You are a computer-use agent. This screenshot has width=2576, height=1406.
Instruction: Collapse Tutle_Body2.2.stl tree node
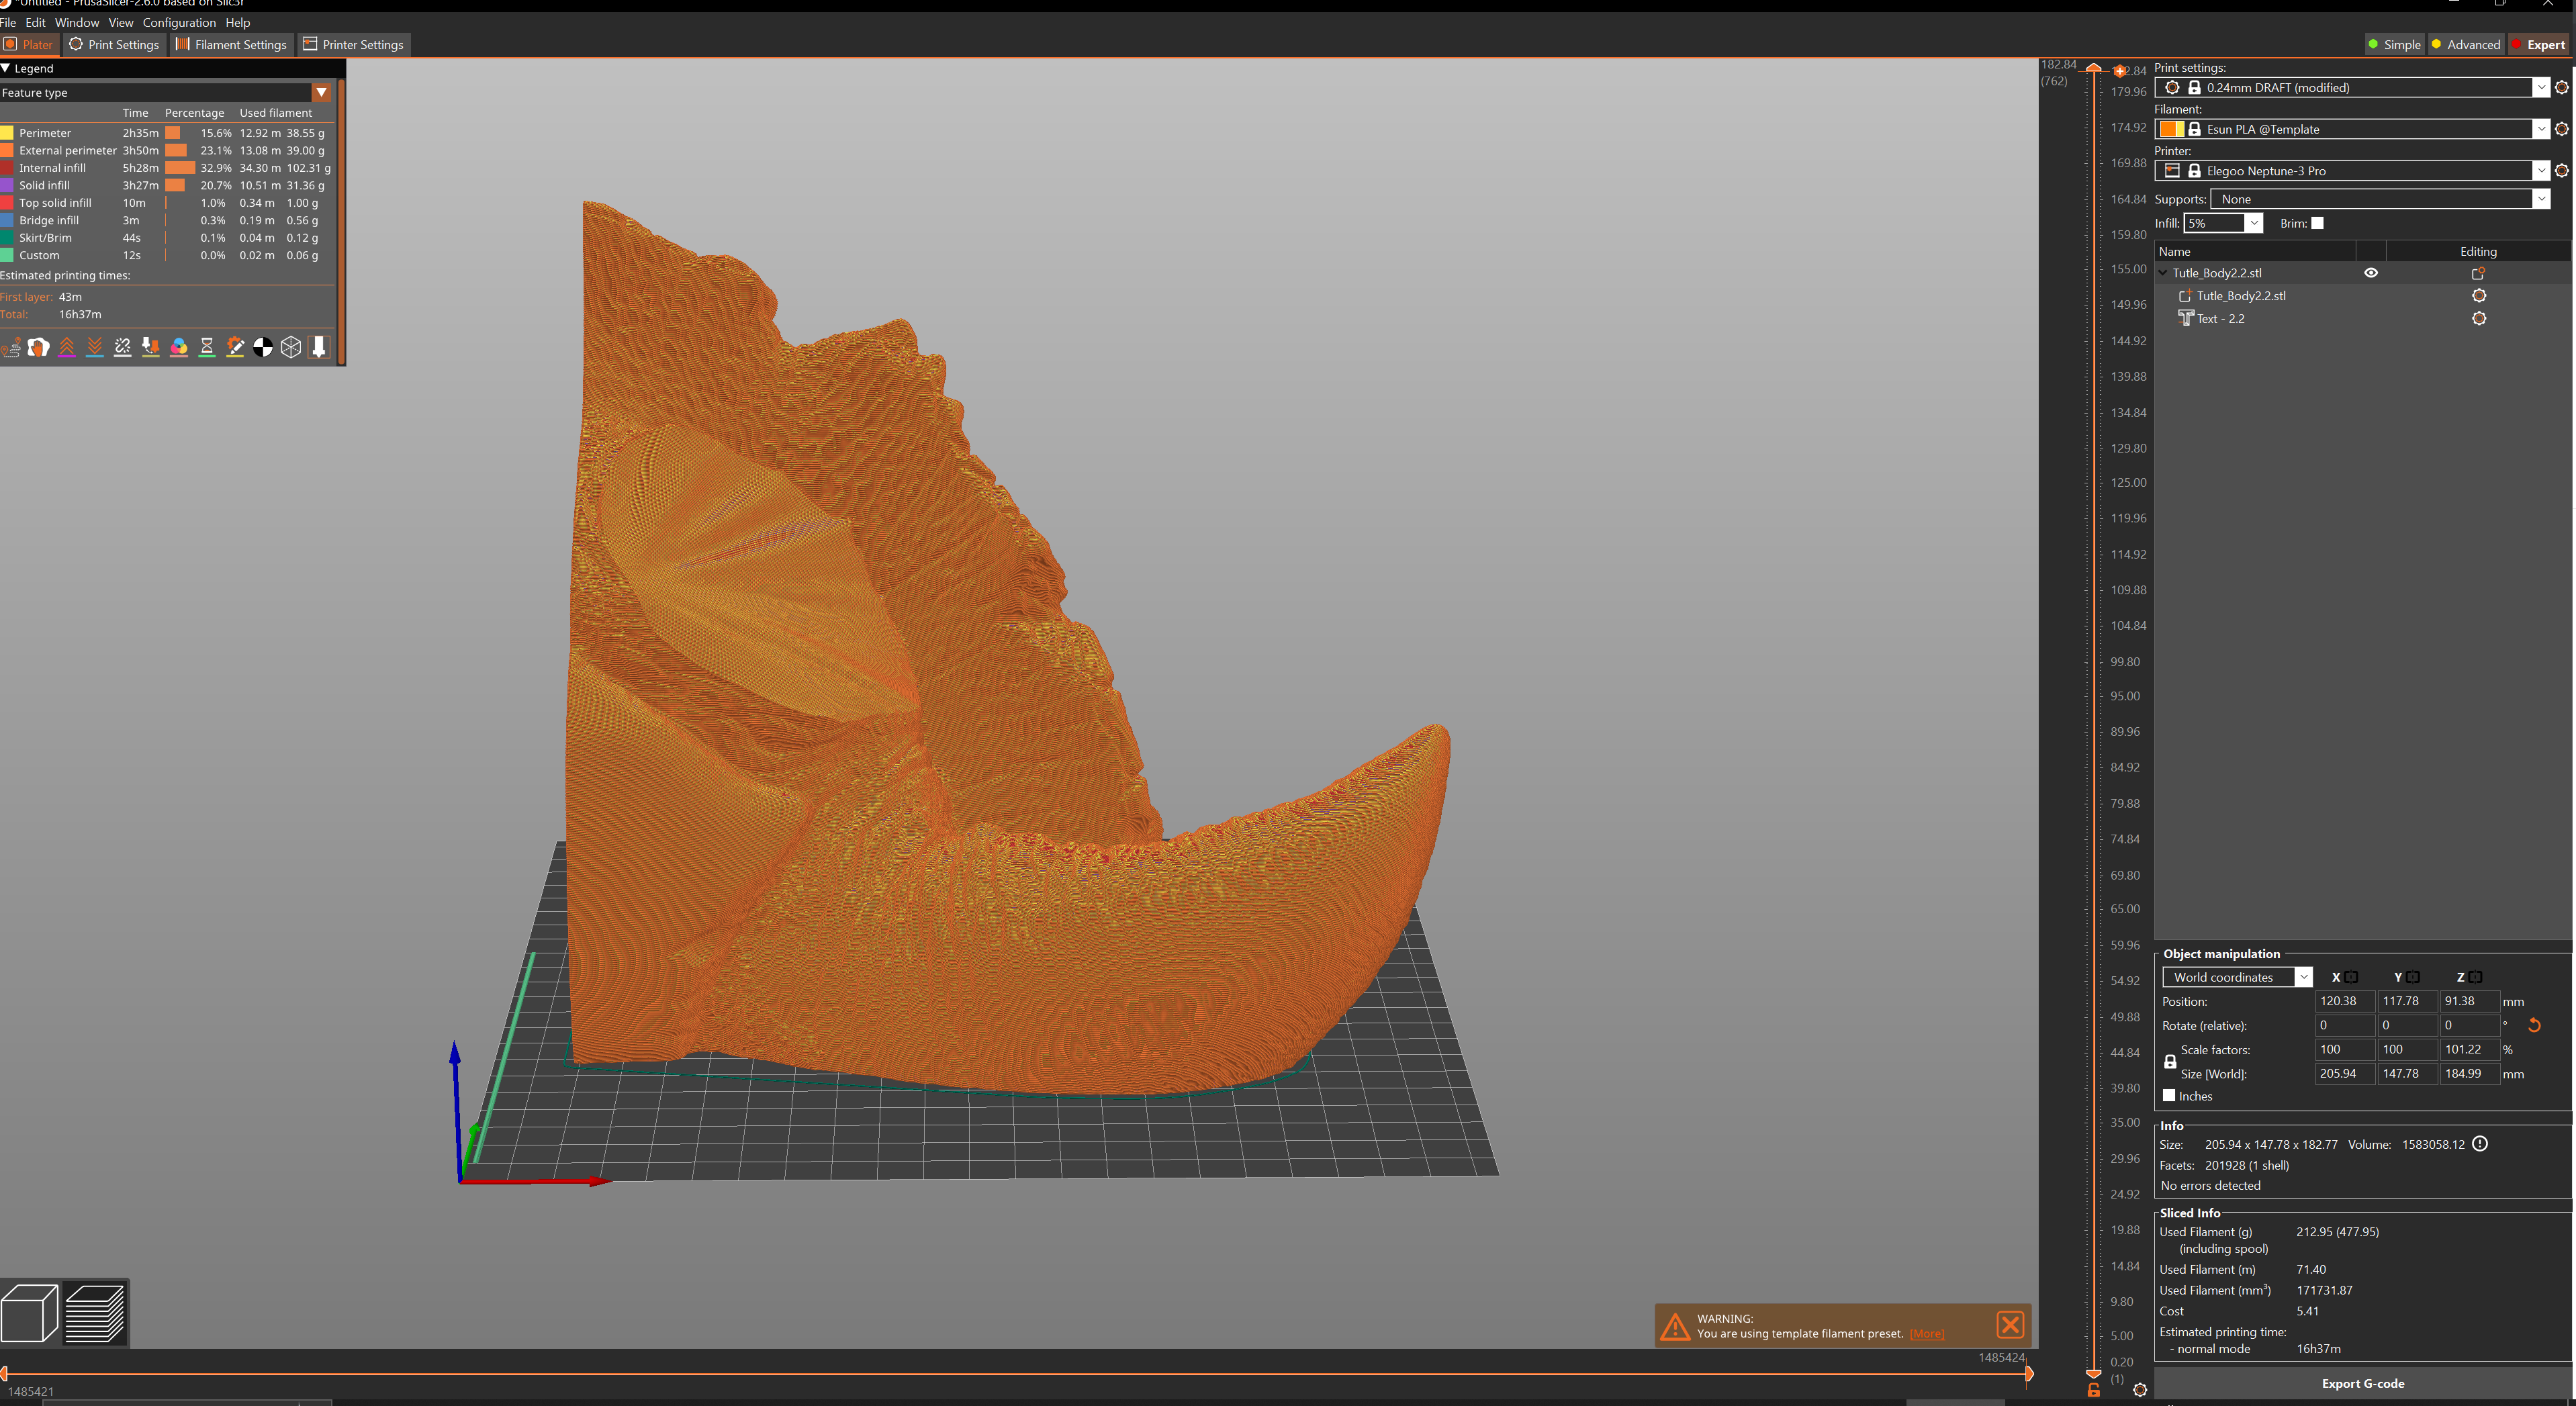2163,273
